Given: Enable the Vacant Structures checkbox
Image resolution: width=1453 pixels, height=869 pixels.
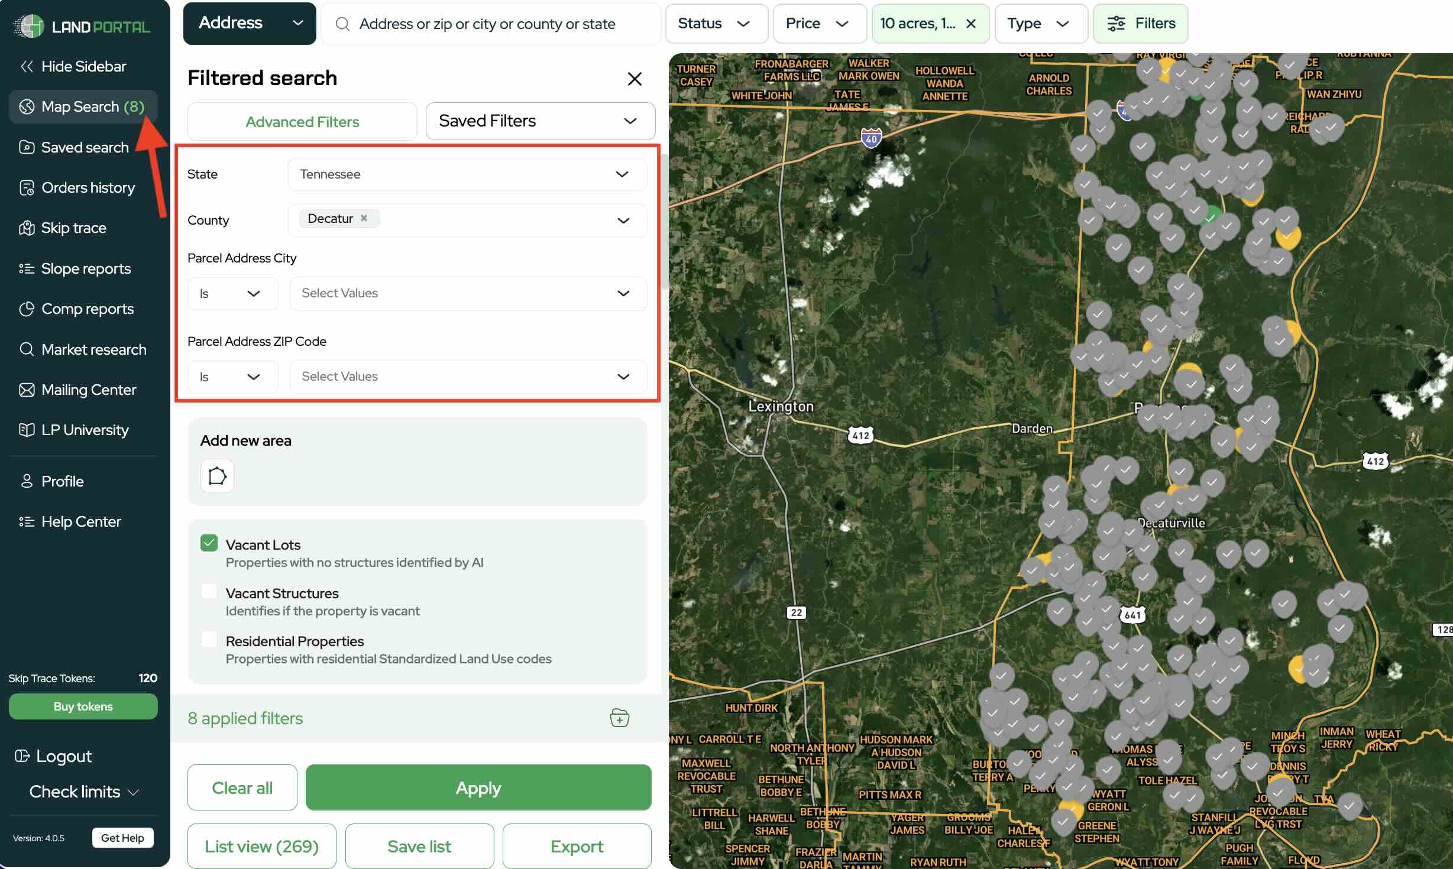Looking at the screenshot, I should pos(209,591).
